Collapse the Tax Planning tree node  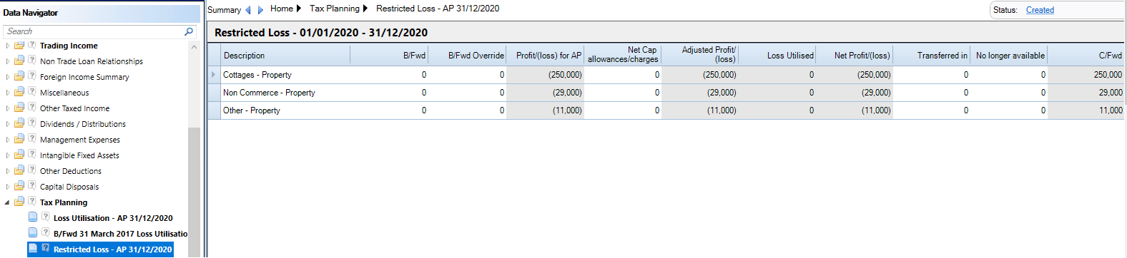pos(8,202)
